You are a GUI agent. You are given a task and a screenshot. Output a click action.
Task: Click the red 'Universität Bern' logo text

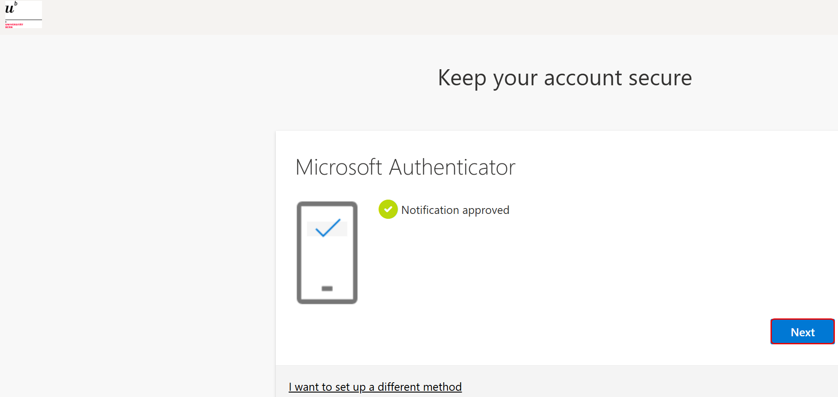(x=14, y=25)
